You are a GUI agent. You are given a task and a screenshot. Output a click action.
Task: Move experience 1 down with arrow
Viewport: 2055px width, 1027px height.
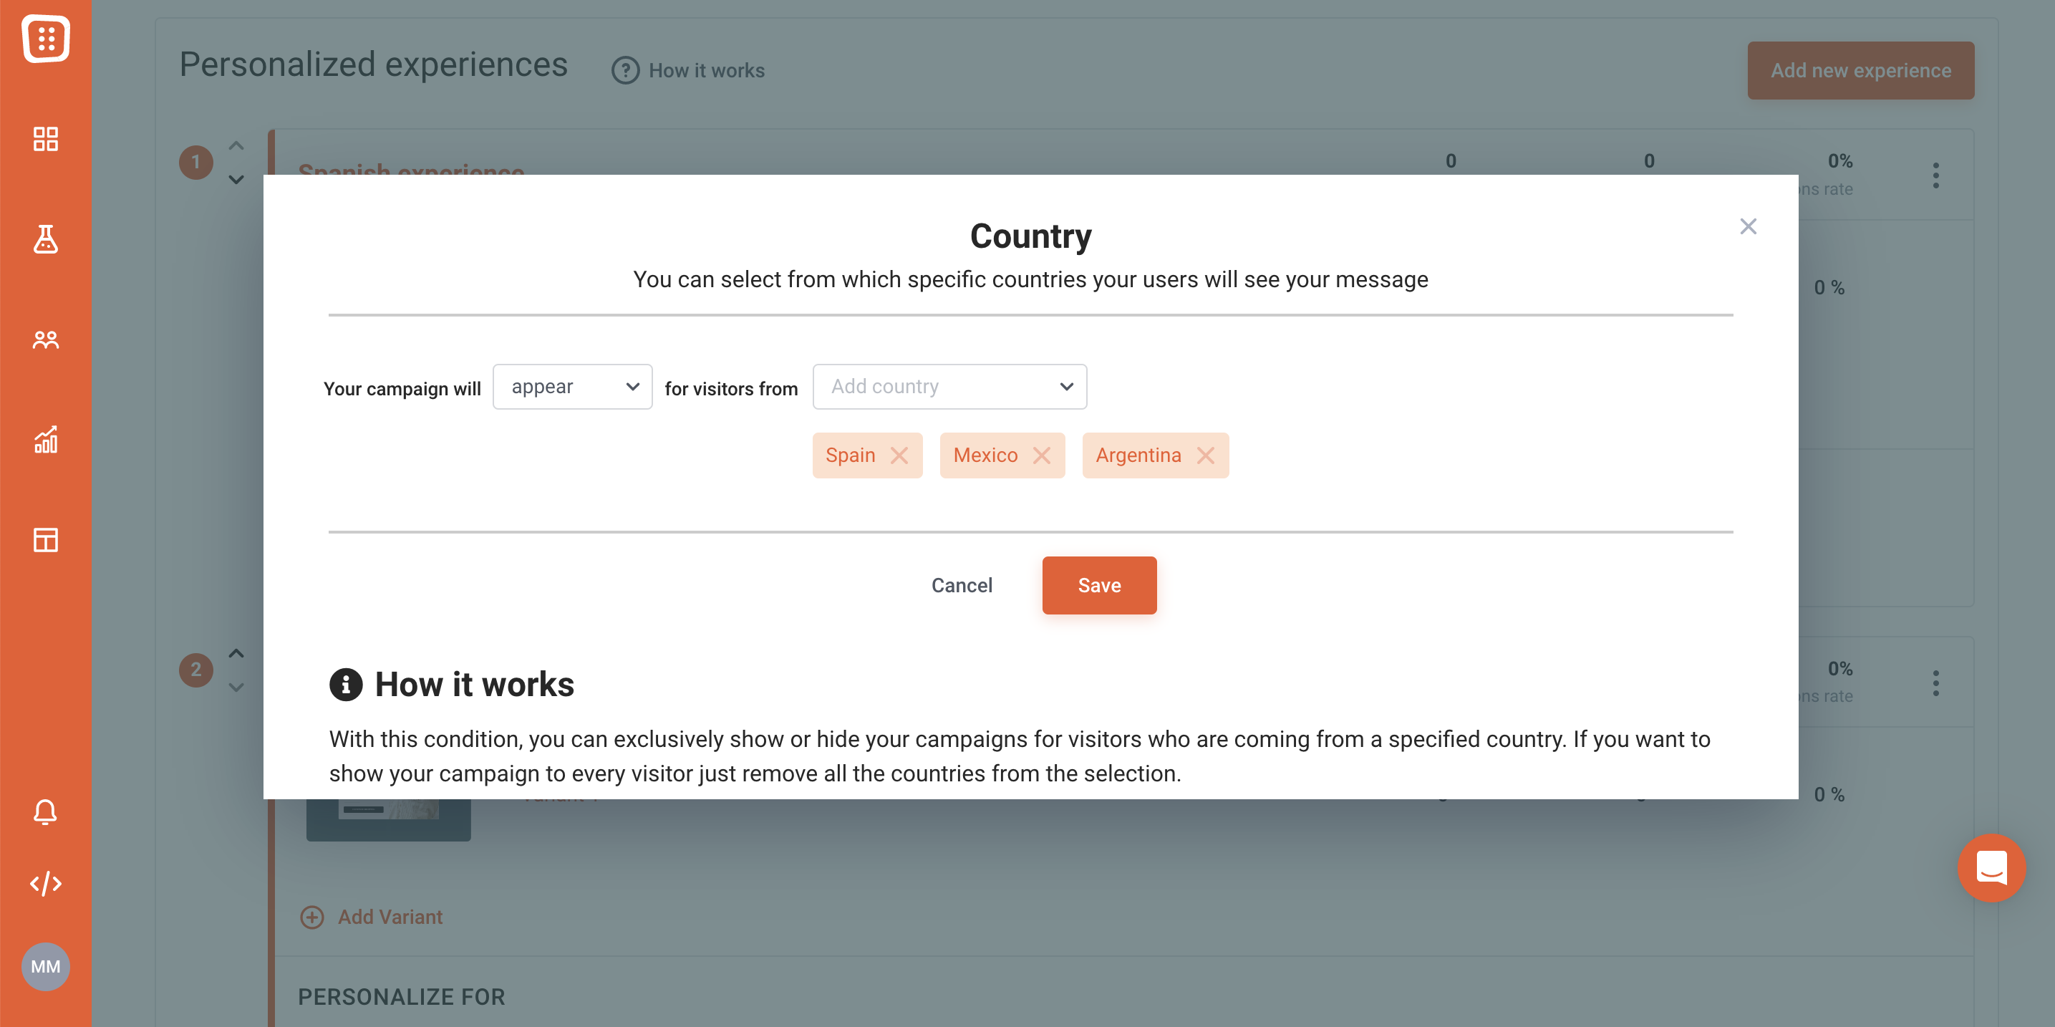pyautogui.click(x=236, y=180)
